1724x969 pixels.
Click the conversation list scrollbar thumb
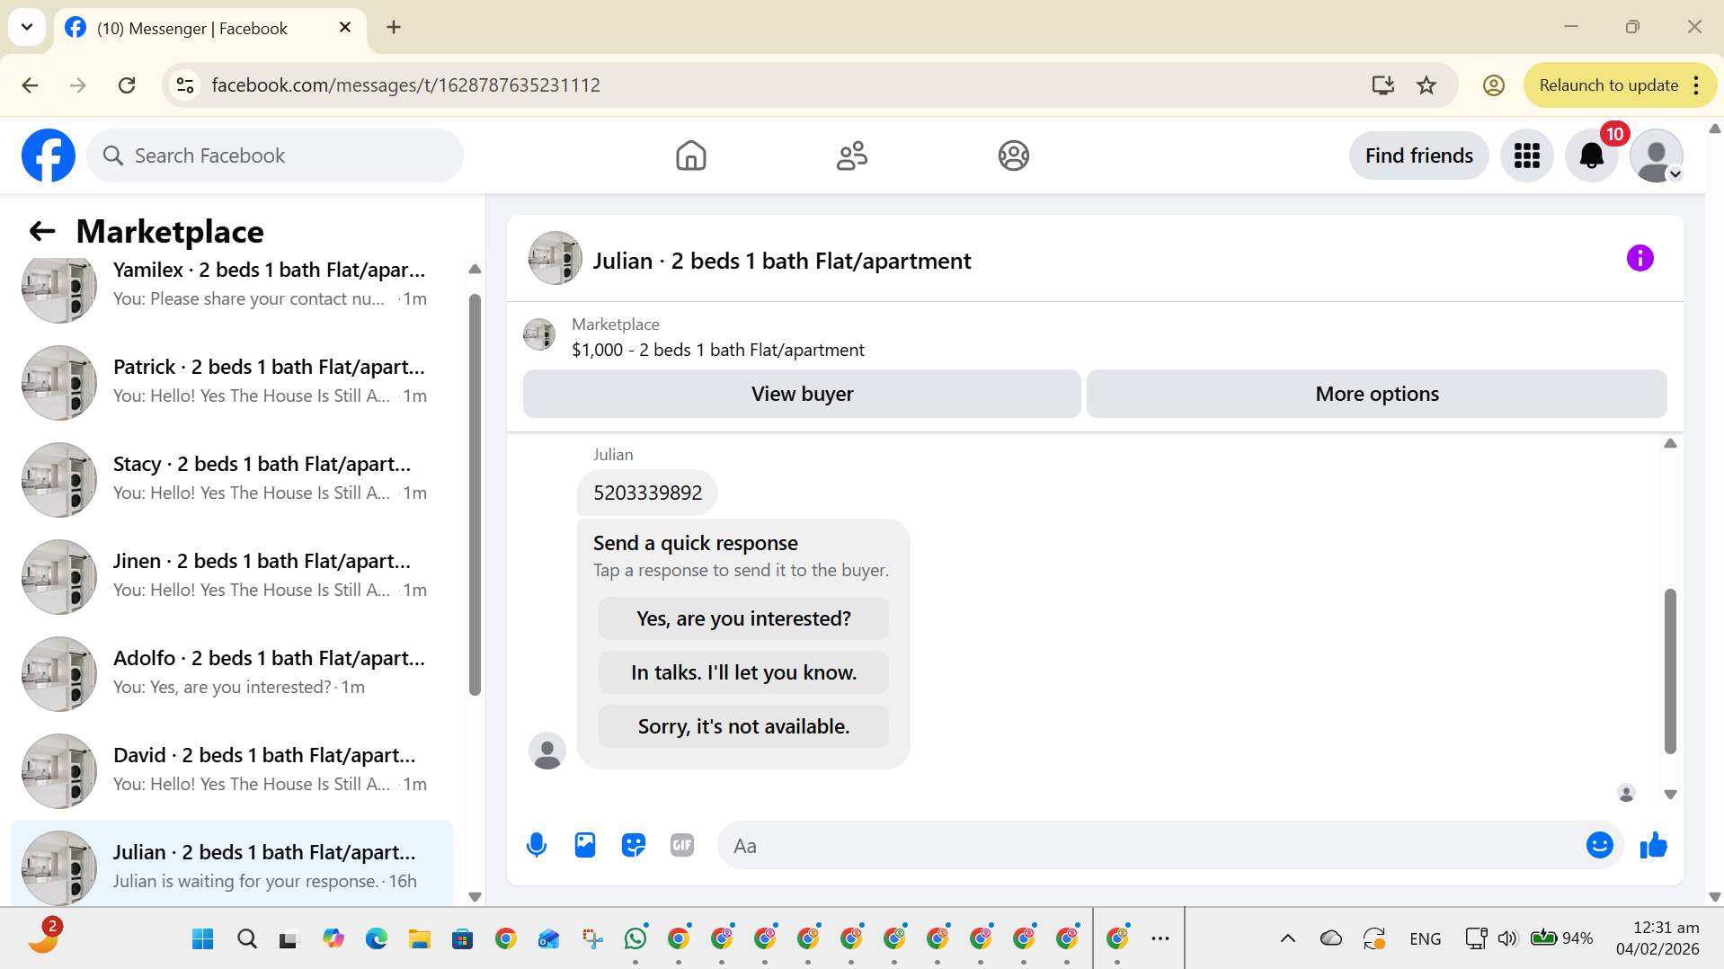[475, 494]
